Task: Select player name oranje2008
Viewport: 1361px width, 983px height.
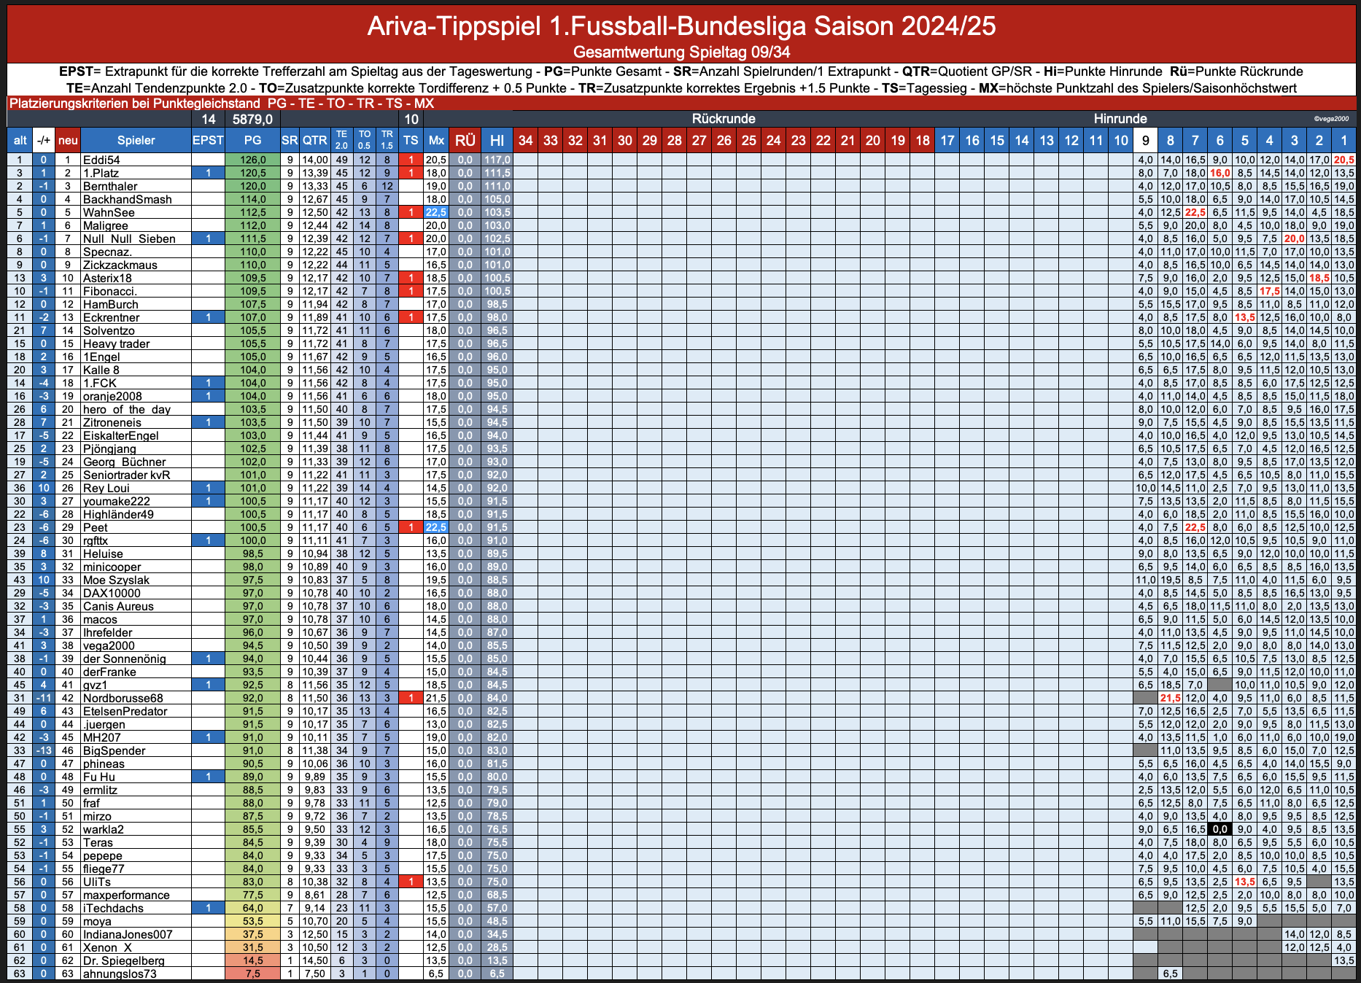Action: click(112, 396)
